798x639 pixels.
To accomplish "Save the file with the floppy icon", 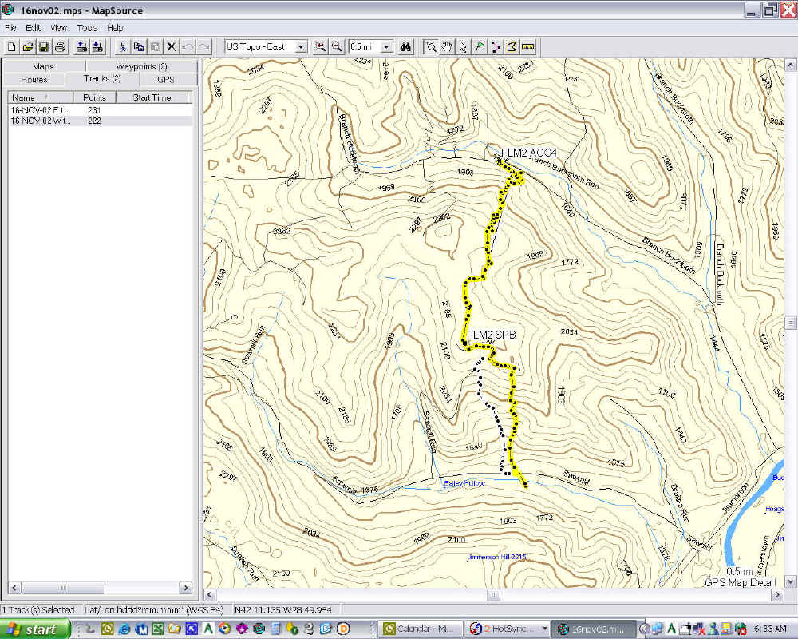I will pyautogui.click(x=44, y=47).
